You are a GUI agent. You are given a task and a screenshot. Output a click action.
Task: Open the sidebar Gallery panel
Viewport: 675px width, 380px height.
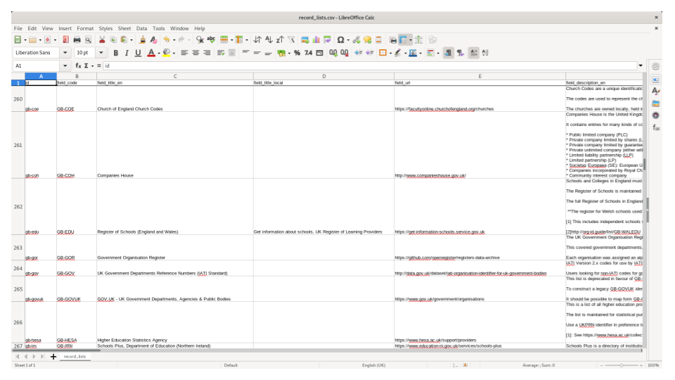pos(655,103)
